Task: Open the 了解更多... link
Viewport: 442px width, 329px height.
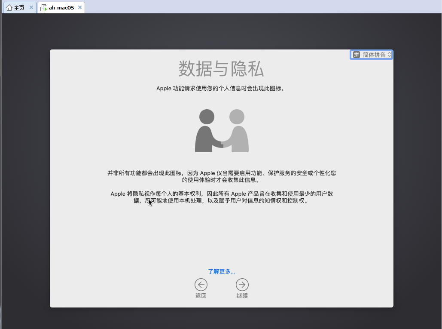Action: pos(221,271)
